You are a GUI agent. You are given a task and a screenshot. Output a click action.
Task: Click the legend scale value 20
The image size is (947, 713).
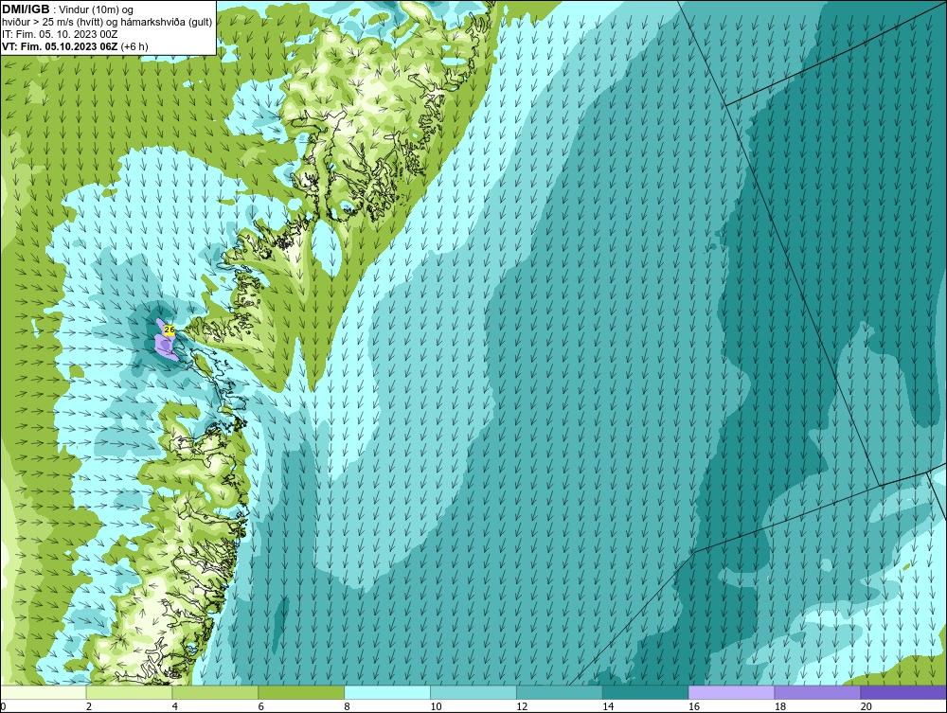click(x=867, y=706)
